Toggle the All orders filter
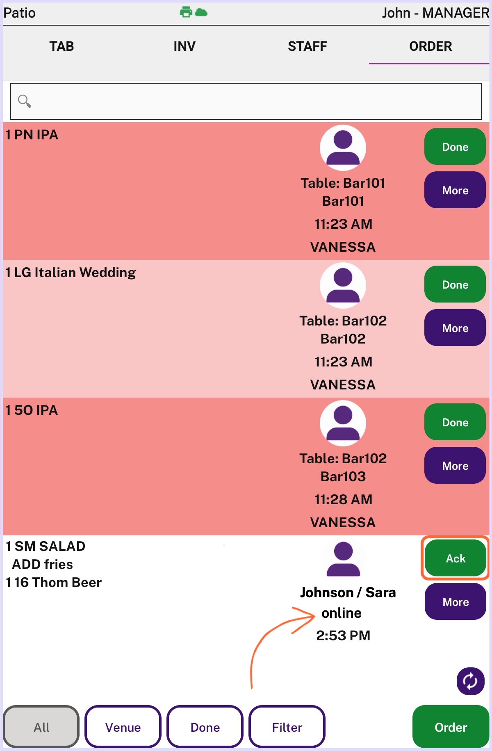 [41, 727]
